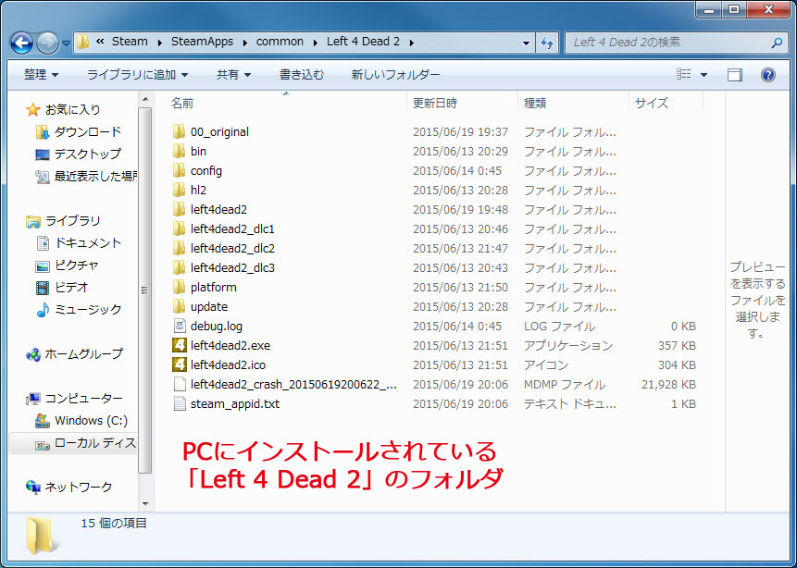Open the address bar history dropdown arrow
The width and height of the screenshot is (797, 568).
pyautogui.click(x=526, y=43)
